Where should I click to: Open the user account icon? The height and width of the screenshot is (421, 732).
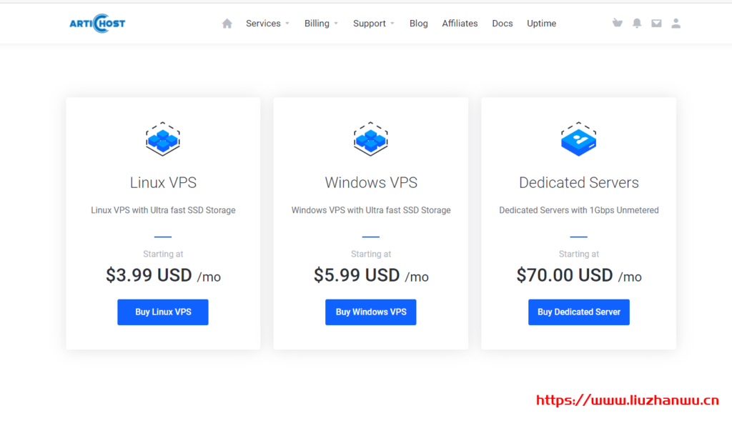click(676, 23)
